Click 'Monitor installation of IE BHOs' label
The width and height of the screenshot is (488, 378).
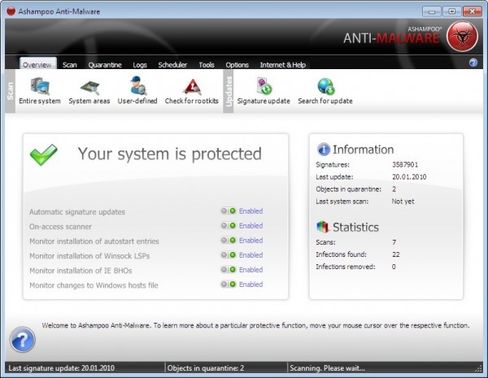pyautogui.click(x=81, y=271)
